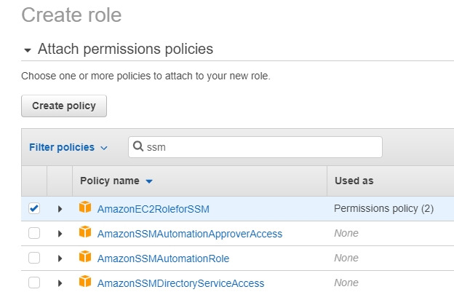
Task: Open the AmazonSSMAutomationRole link
Action: coord(163,259)
